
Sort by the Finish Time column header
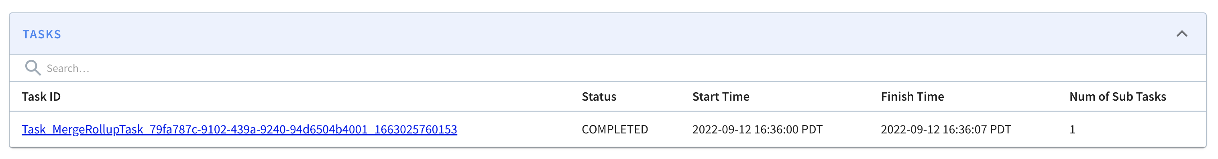(x=912, y=96)
